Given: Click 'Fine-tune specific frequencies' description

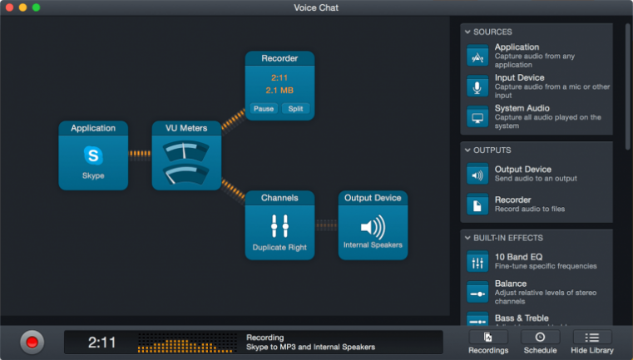Looking at the screenshot, I should click(546, 266).
